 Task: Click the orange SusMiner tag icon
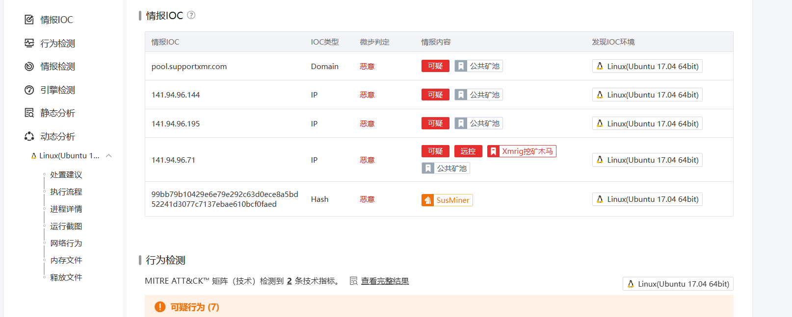point(428,200)
